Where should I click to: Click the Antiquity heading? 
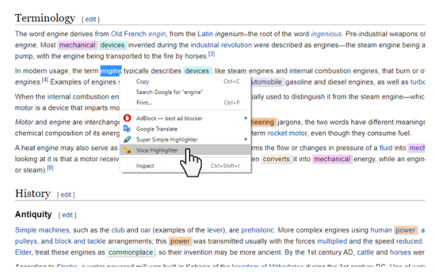point(33,214)
